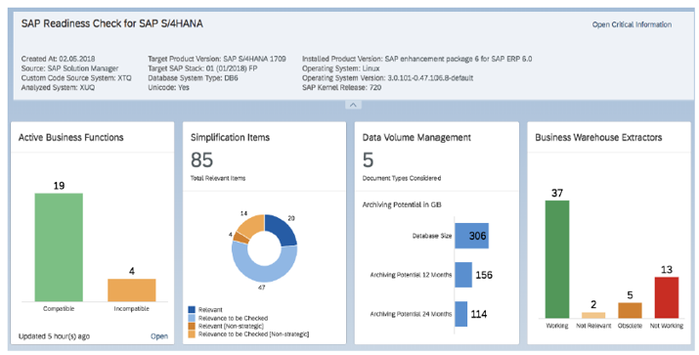Image resolution: width=699 pixels, height=355 pixels.
Task: Click the Created At 02.05.2018 text
Action: [x=58, y=59]
